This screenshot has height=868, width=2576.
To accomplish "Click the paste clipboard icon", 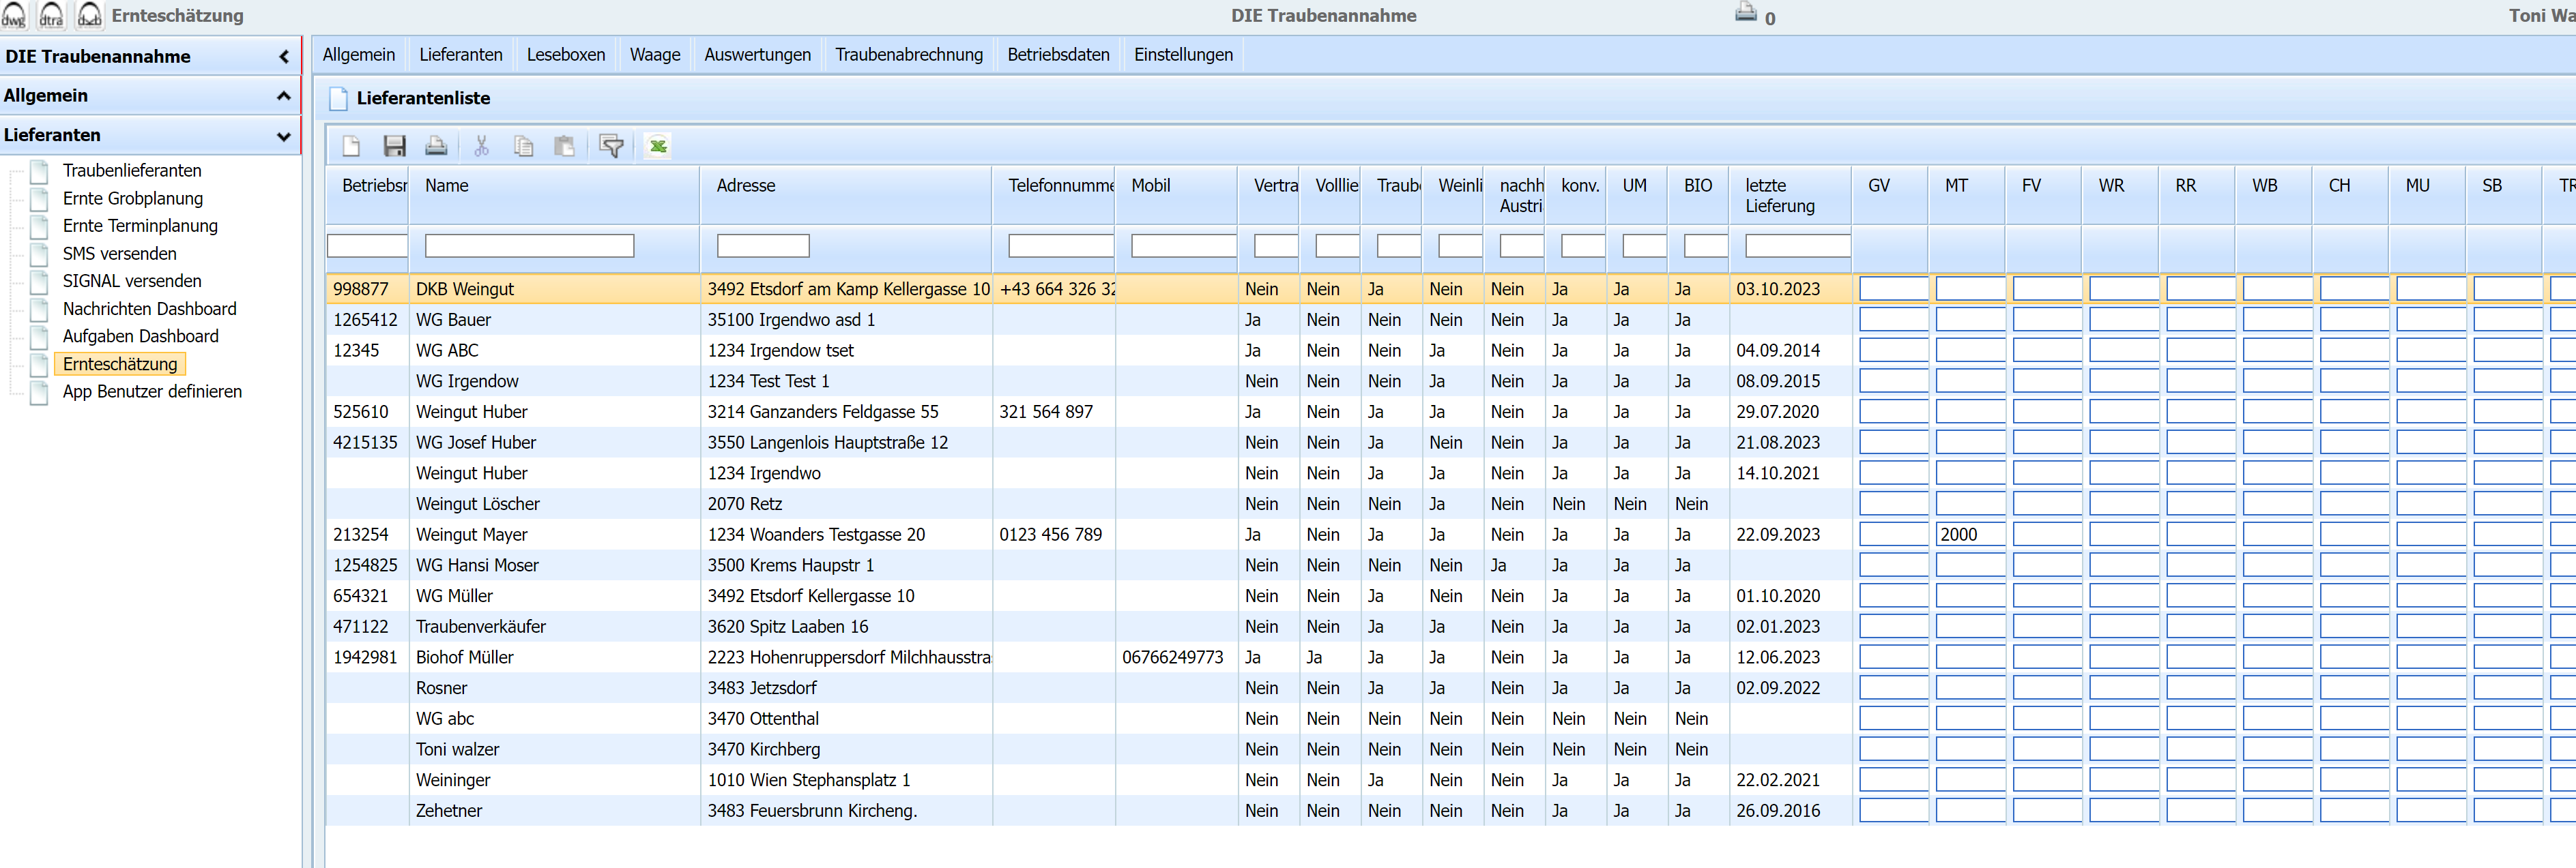I will 565,146.
